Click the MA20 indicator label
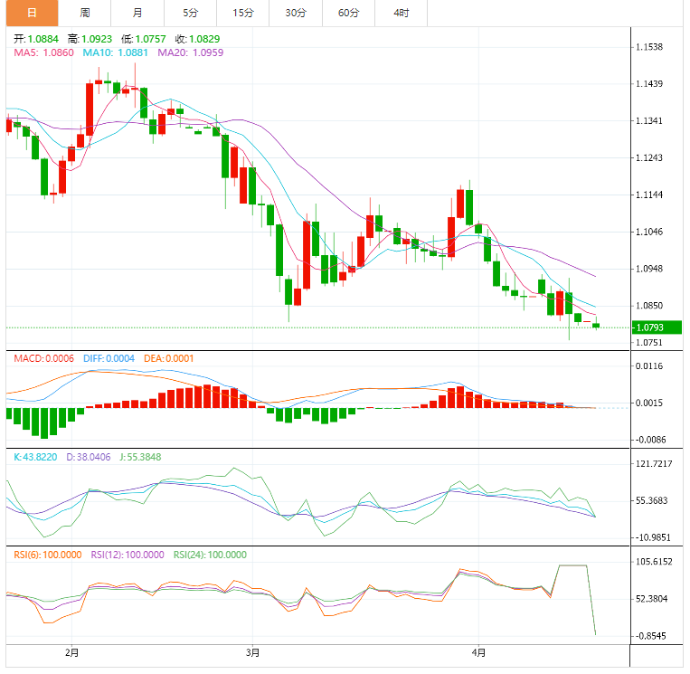690x674 pixels. pos(191,52)
